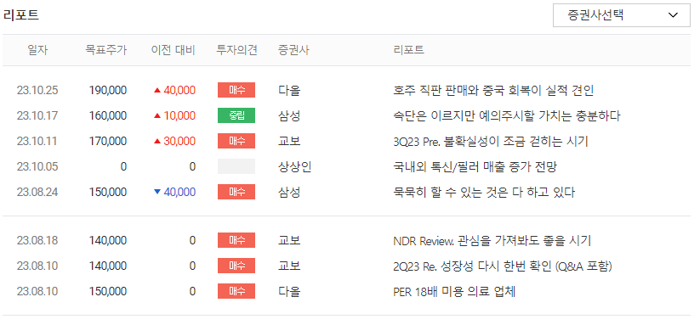Click the 일자 column header

(37, 50)
